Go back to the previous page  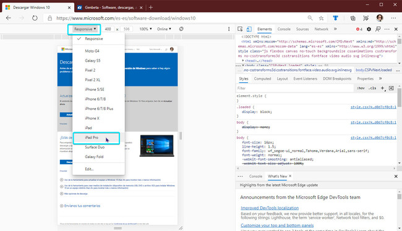[9, 18]
